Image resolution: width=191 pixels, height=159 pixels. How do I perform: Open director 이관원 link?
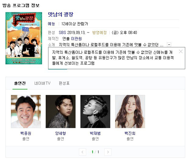coord(76,39)
